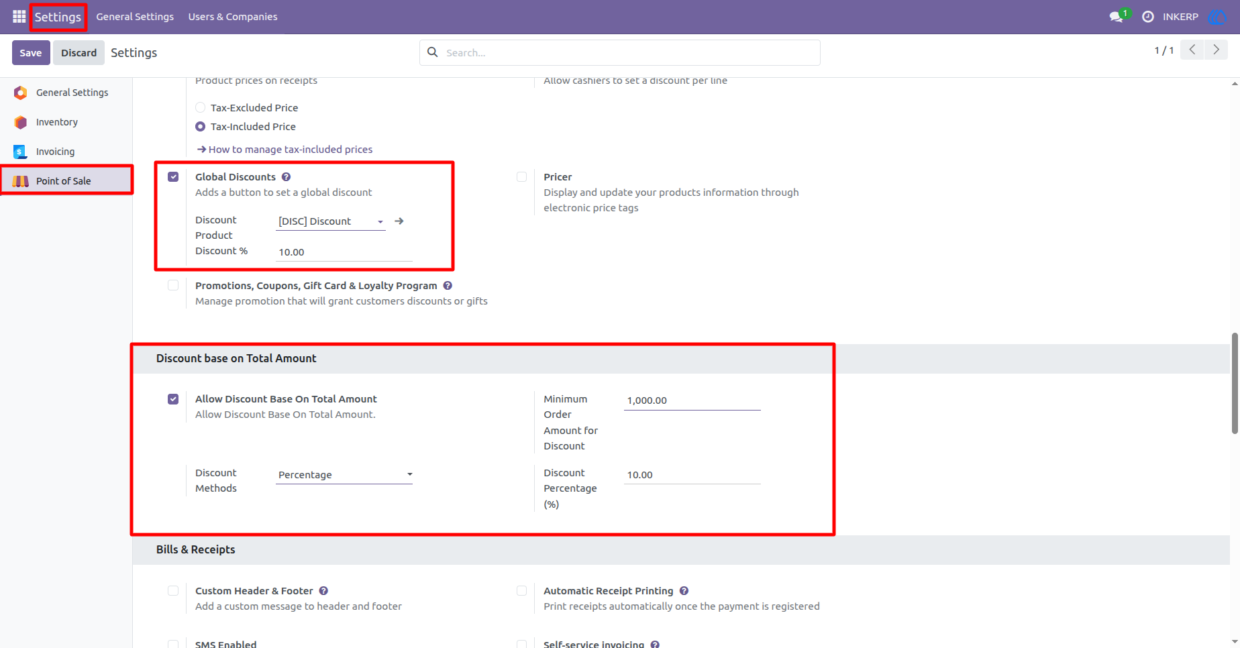Click the Point of Sale sidebar icon
The image size is (1240, 648).
click(x=20, y=181)
